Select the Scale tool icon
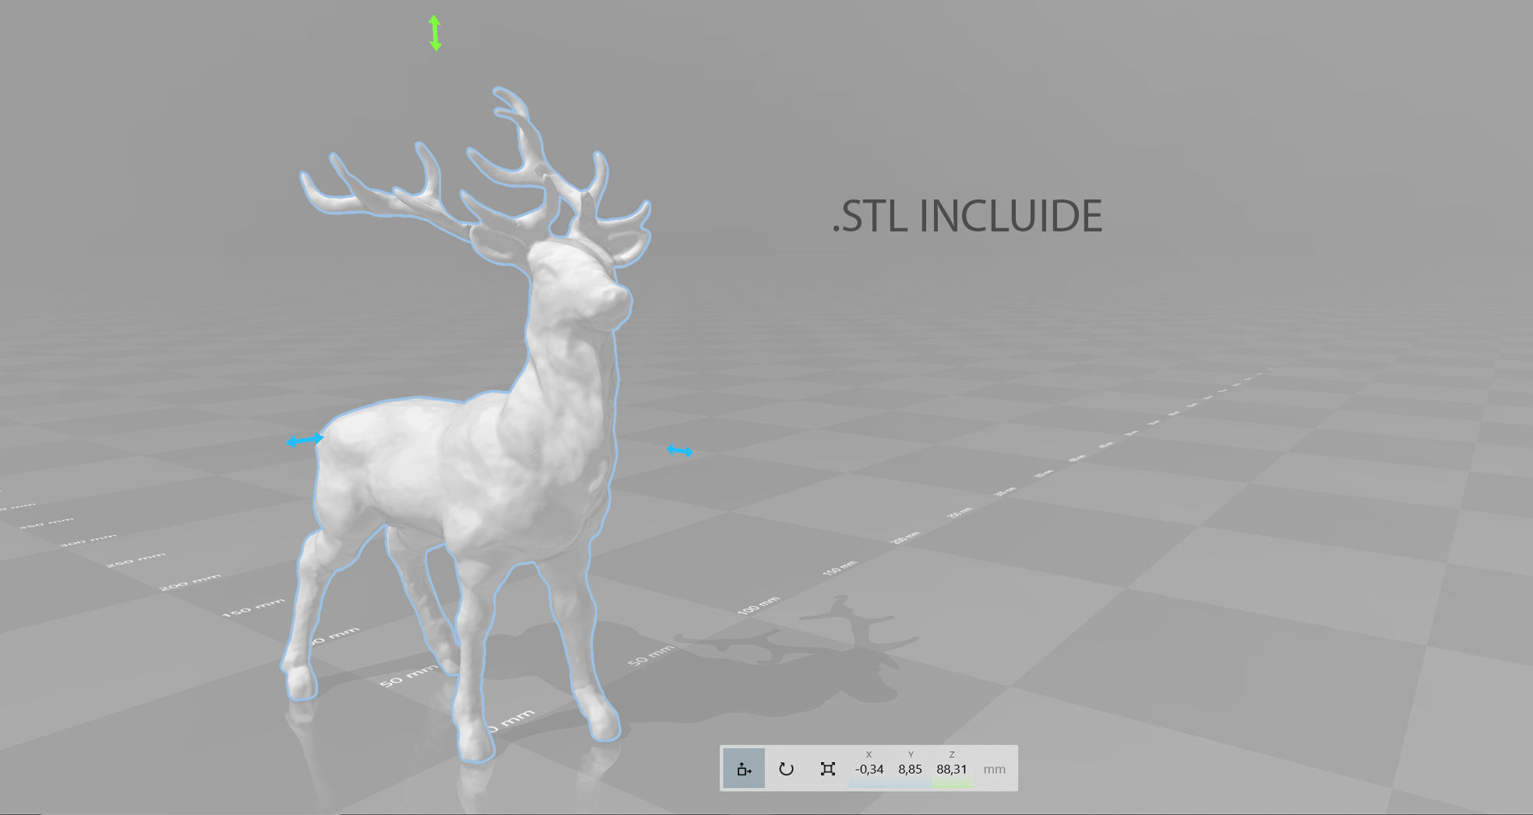This screenshot has width=1533, height=815. click(828, 769)
